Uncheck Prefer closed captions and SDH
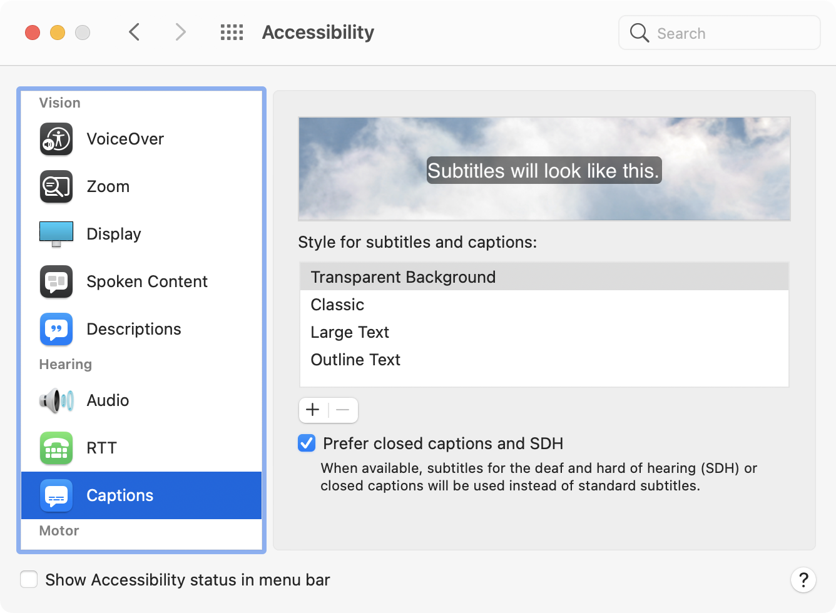836x613 pixels. 307,443
